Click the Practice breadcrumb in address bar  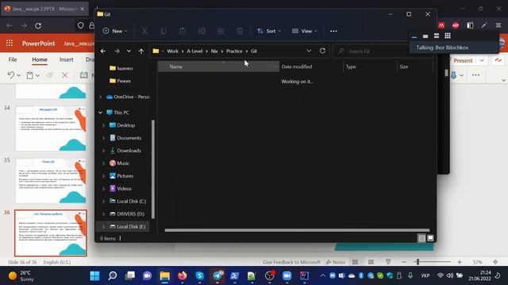(234, 51)
